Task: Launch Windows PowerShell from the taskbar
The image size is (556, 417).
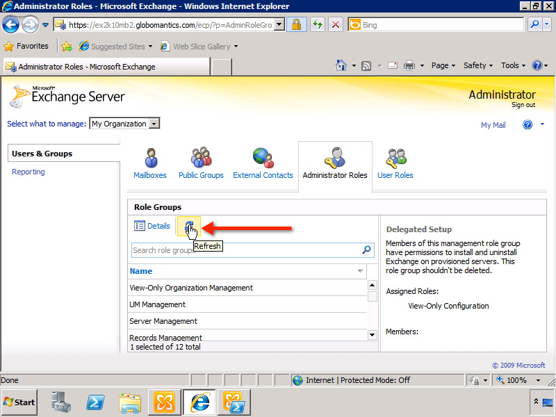Action: [x=95, y=402]
